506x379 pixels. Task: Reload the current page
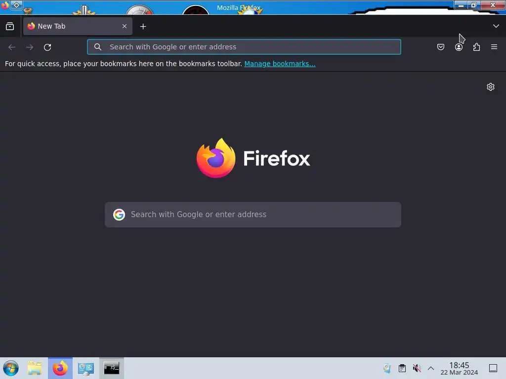[47, 47]
